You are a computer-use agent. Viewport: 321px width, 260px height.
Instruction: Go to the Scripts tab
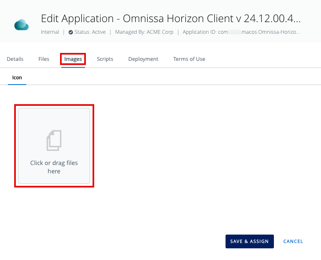coord(105,59)
